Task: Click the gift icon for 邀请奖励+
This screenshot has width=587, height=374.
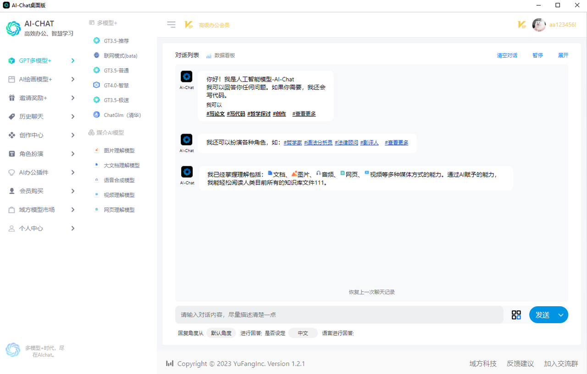Action: pyautogui.click(x=12, y=98)
